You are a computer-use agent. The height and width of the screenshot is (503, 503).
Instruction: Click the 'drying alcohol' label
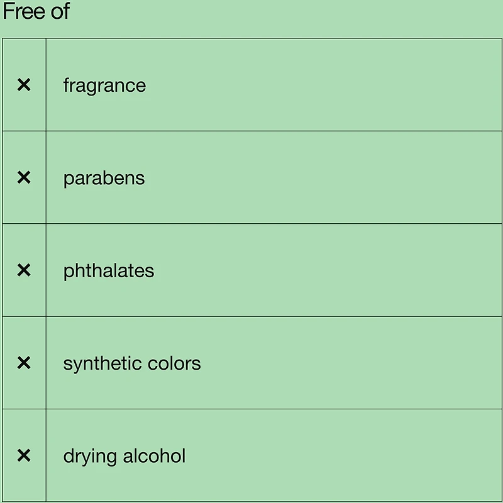pos(124,456)
